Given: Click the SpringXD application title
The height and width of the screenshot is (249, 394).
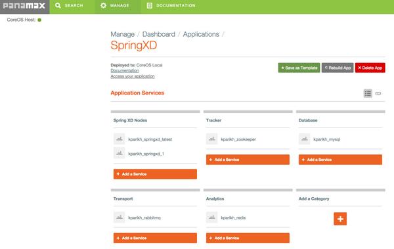Looking at the screenshot, I should tap(134, 45).
